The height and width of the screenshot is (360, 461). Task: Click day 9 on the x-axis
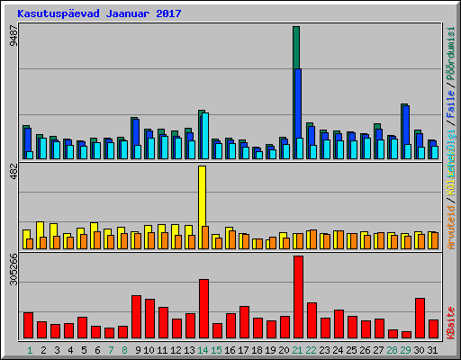point(138,350)
